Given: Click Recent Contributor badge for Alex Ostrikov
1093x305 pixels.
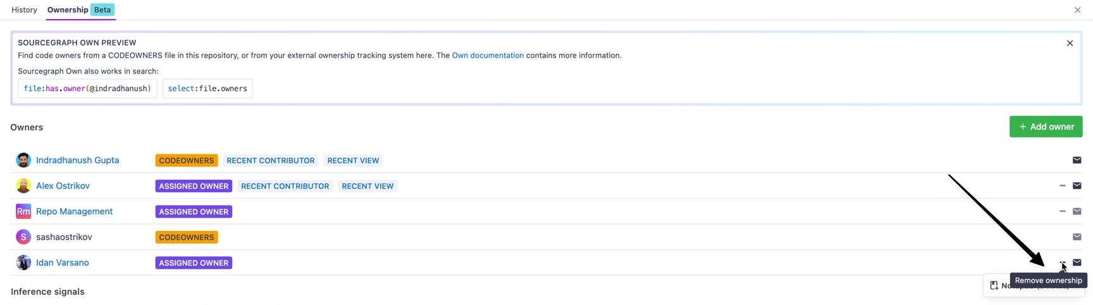Looking at the screenshot, I should pos(285,186).
